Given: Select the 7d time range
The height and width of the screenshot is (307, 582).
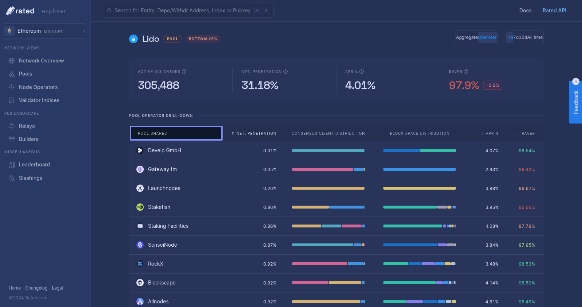Looking at the screenshot, I should [516, 37].
